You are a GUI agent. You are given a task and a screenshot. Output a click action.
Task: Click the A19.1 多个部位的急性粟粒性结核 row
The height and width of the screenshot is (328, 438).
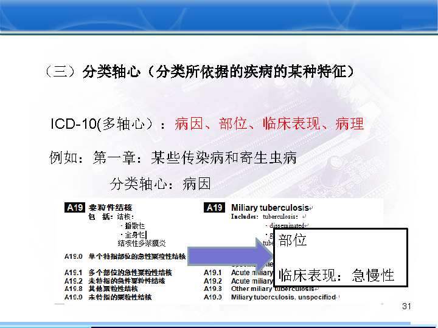[x=119, y=273]
